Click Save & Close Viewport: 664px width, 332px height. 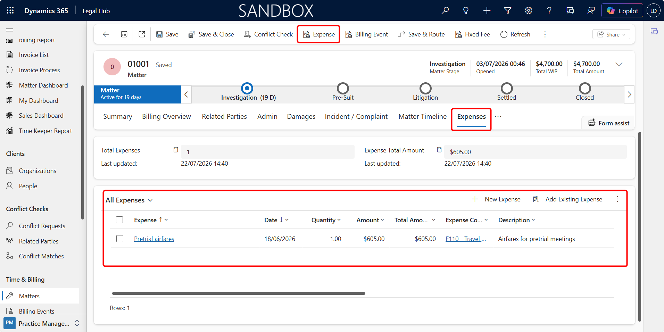pos(211,34)
